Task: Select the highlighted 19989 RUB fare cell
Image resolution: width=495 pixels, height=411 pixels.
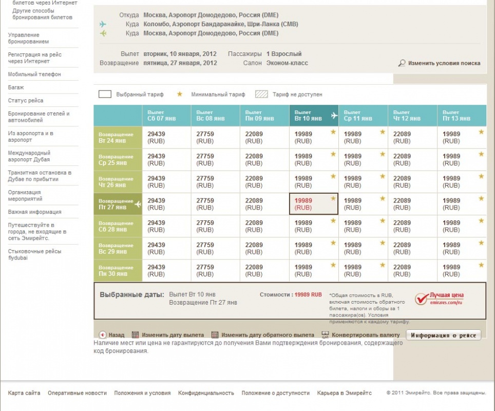Action: click(x=313, y=204)
